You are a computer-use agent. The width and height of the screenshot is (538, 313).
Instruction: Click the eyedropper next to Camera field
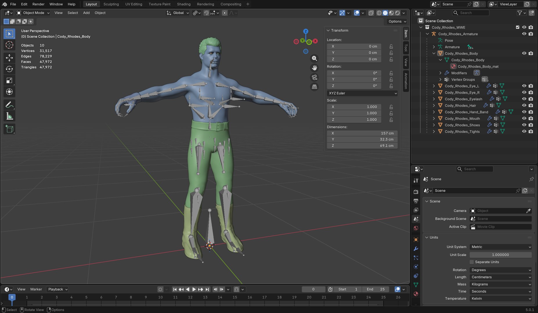528,211
